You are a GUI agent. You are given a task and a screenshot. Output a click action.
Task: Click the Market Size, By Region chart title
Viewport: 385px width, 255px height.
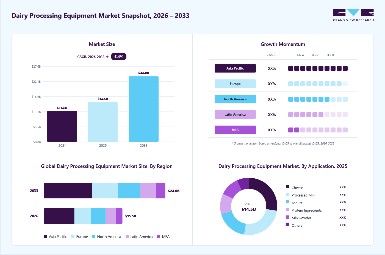107,166
